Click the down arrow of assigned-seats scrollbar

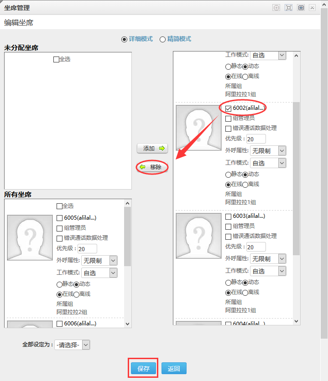pyautogui.click(x=296, y=321)
